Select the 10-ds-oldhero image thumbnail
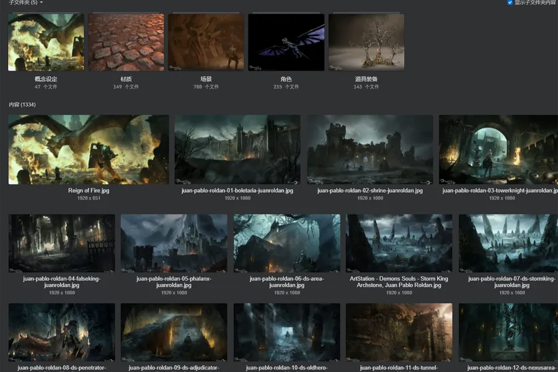This screenshot has width=558, height=372. coord(287,332)
